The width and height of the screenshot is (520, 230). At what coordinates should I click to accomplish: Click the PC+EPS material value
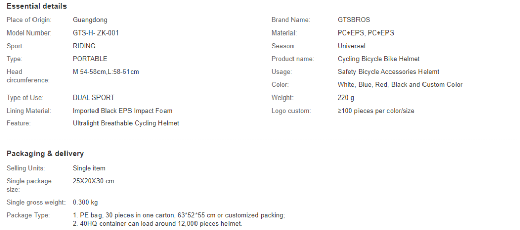click(x=366, y=33)
